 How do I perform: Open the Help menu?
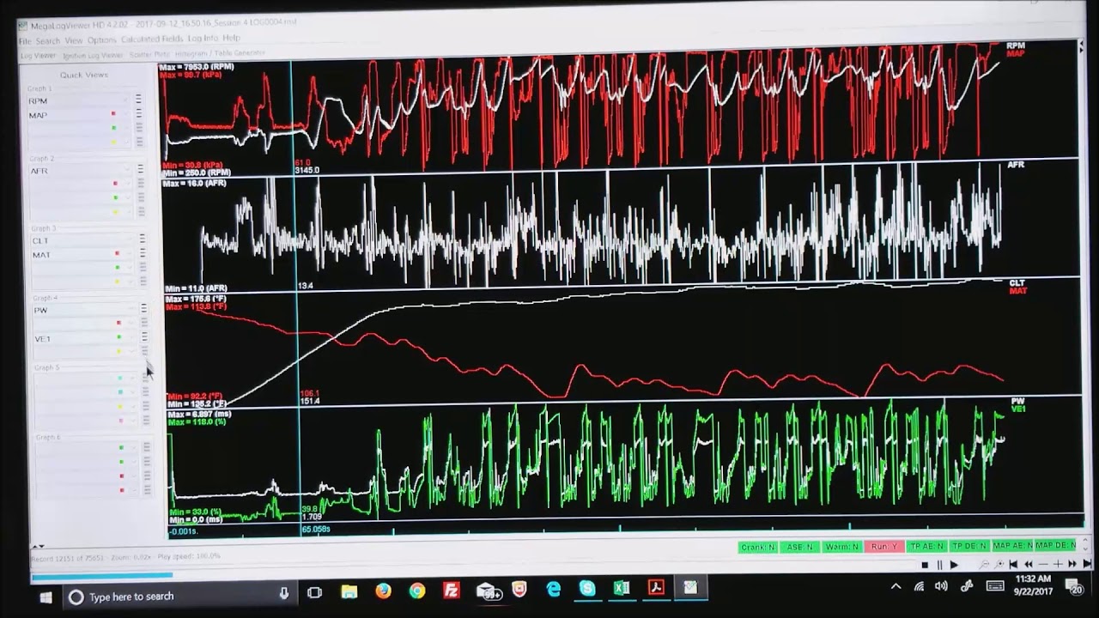click(x=231, y=39)
